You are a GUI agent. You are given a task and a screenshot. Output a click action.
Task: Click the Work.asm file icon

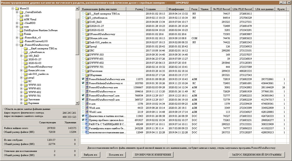[87, 107]
